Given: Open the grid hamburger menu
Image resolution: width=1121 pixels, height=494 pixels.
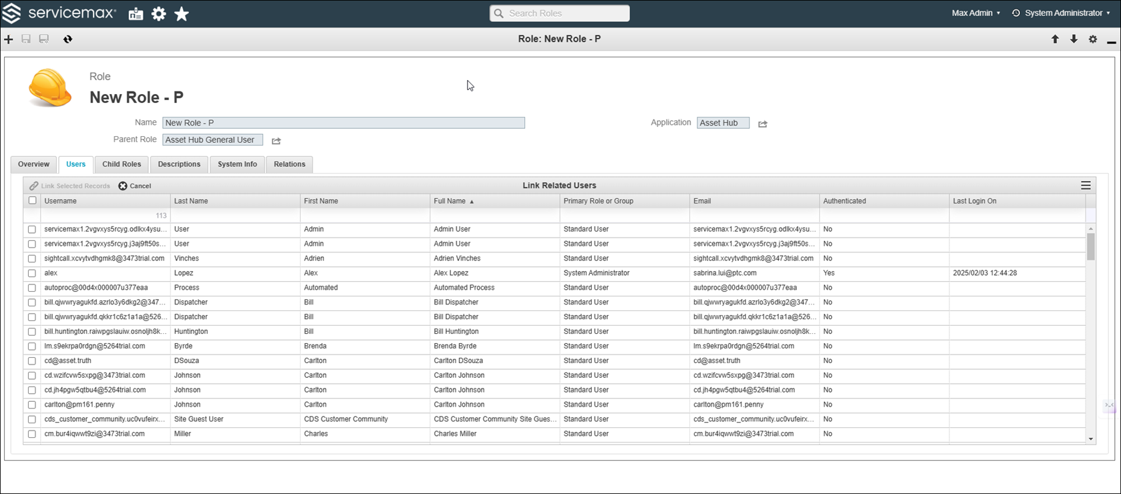Looking at the screenshot, I should [x=1086, y=186].
